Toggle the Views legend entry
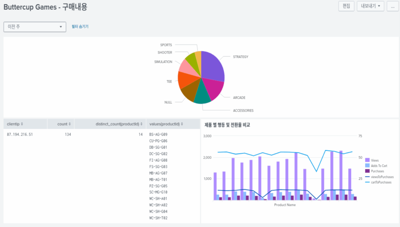This screenshot has height=227, width=400. pyautogui.click(x=372, y=160)
